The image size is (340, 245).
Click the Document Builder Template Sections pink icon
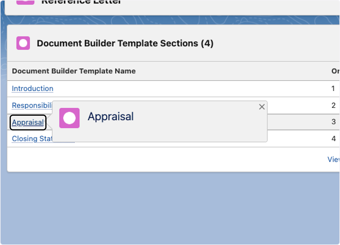click(x=23, y=43)
